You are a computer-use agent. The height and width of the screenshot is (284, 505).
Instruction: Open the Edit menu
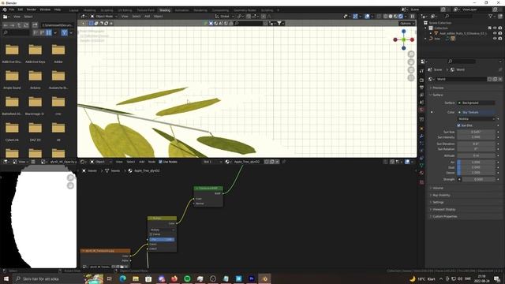[x=21, y=9]
